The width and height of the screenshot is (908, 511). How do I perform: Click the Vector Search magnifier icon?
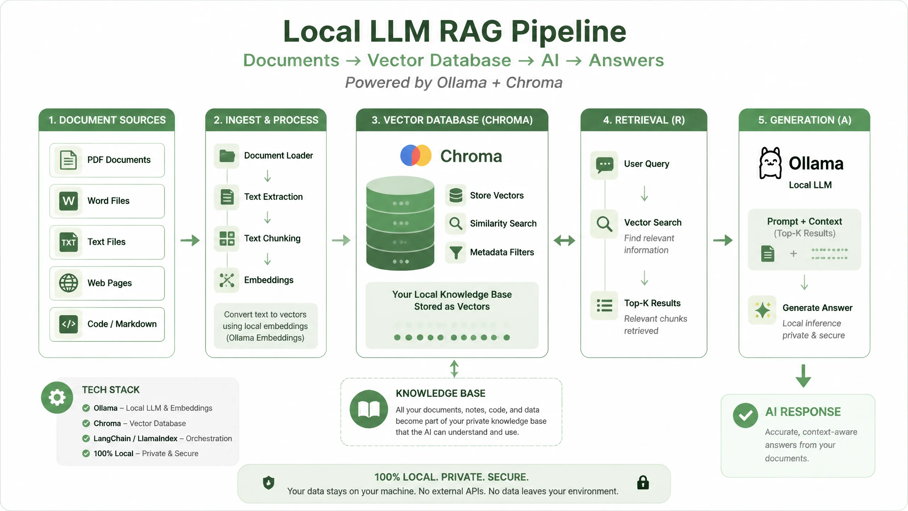pos(604,224)
